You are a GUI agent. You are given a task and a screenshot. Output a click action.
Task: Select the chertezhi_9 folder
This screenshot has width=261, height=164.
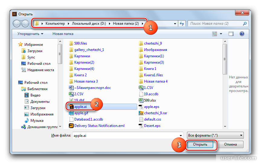(153, 43)
